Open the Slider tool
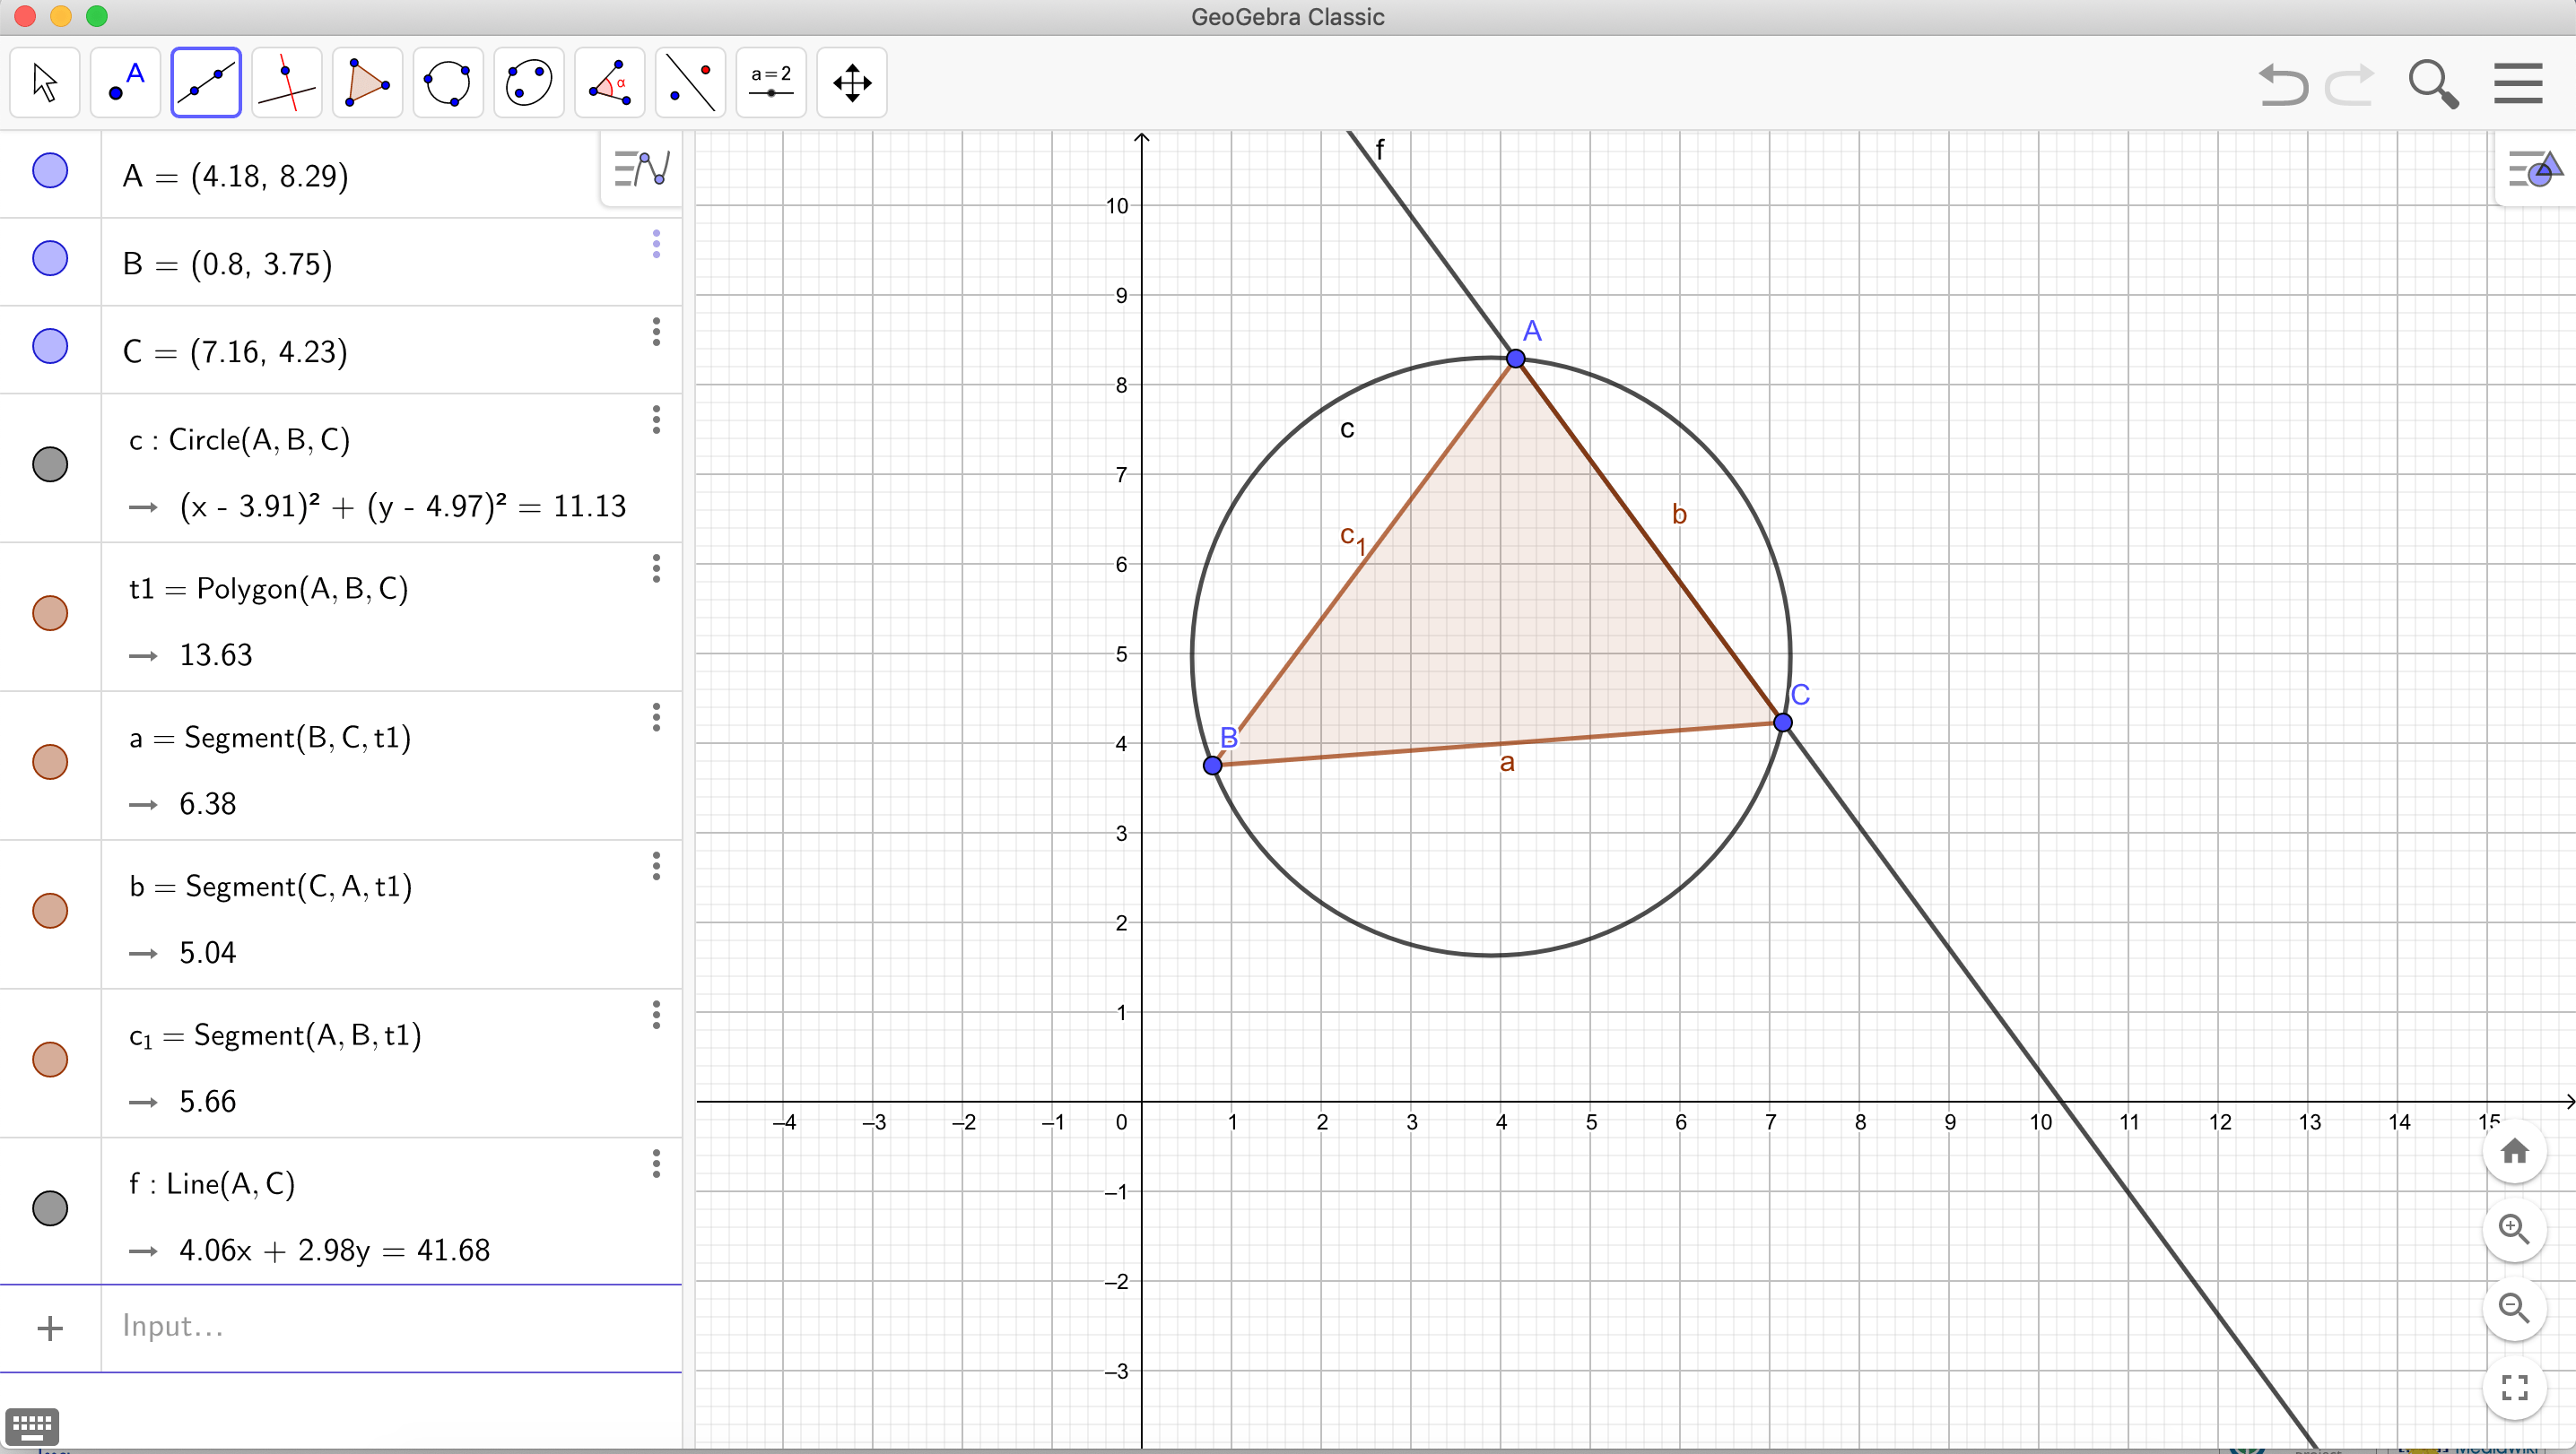 click(770, 82)
